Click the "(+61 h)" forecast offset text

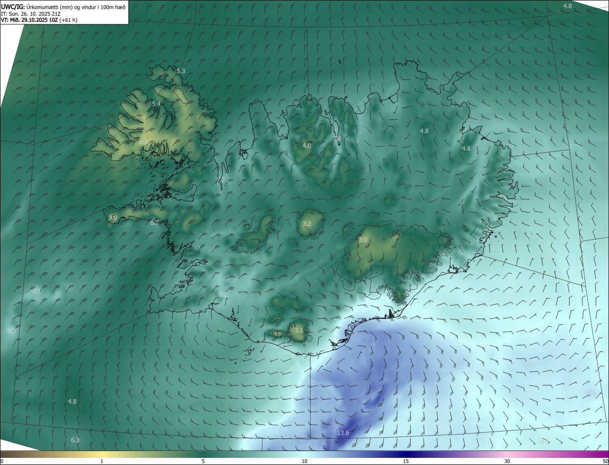coord(69,20)
